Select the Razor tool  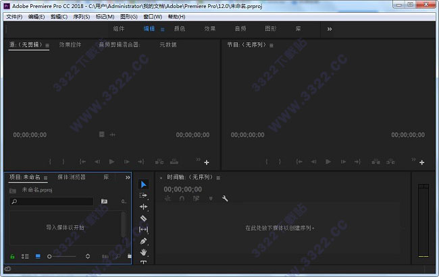pos(143,218)
